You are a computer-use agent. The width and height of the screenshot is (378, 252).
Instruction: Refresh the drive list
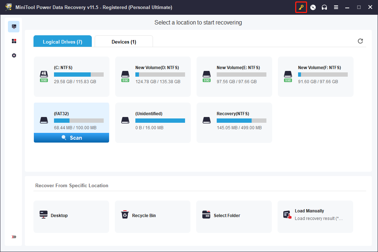(x=360, y=41)
